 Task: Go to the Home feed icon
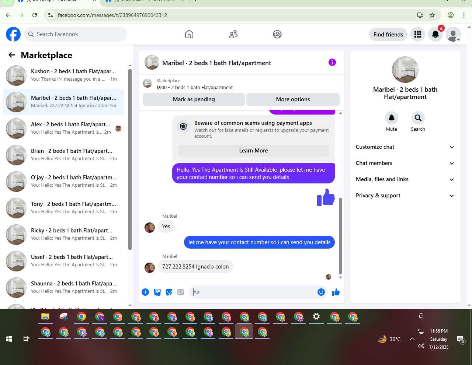point(189,34)
